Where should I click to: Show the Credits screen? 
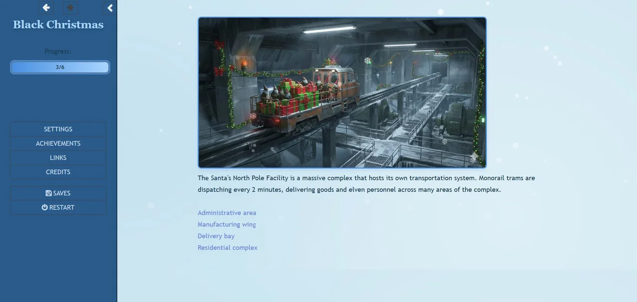tap(58, 172)
